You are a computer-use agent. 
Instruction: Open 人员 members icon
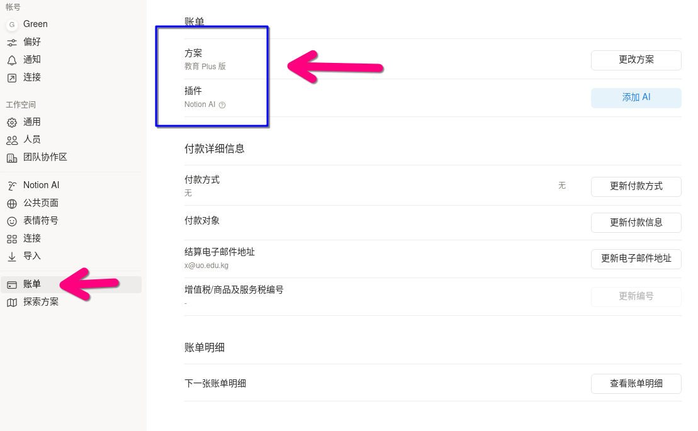point(12,140)
